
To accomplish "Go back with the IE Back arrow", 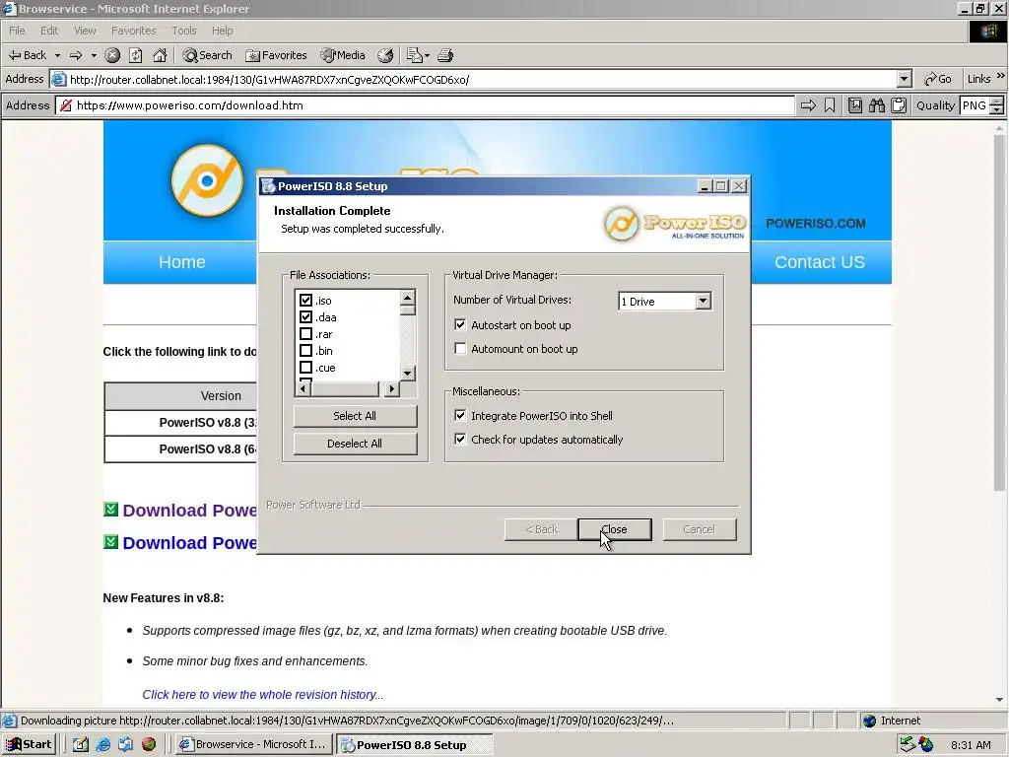I will click(27, 55).
